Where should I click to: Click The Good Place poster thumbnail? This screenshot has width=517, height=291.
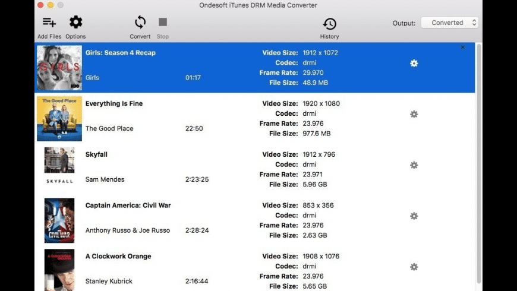tap(59, 119)
